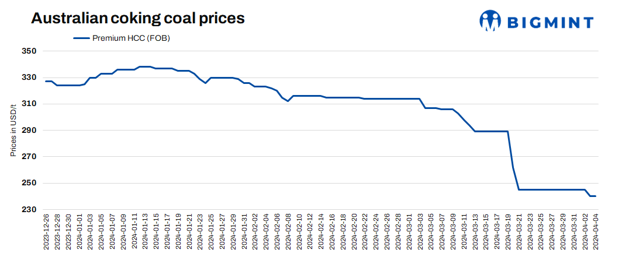This screenshot has height=271, width=622.
Task: Click the 2024-01-13 date label
Action: pyautogui.click(x=146, y=232)
